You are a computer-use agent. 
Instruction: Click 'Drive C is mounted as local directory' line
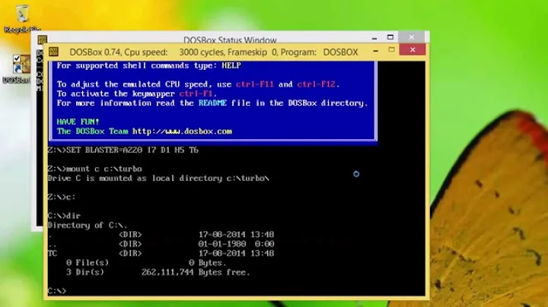coord(158,179)
